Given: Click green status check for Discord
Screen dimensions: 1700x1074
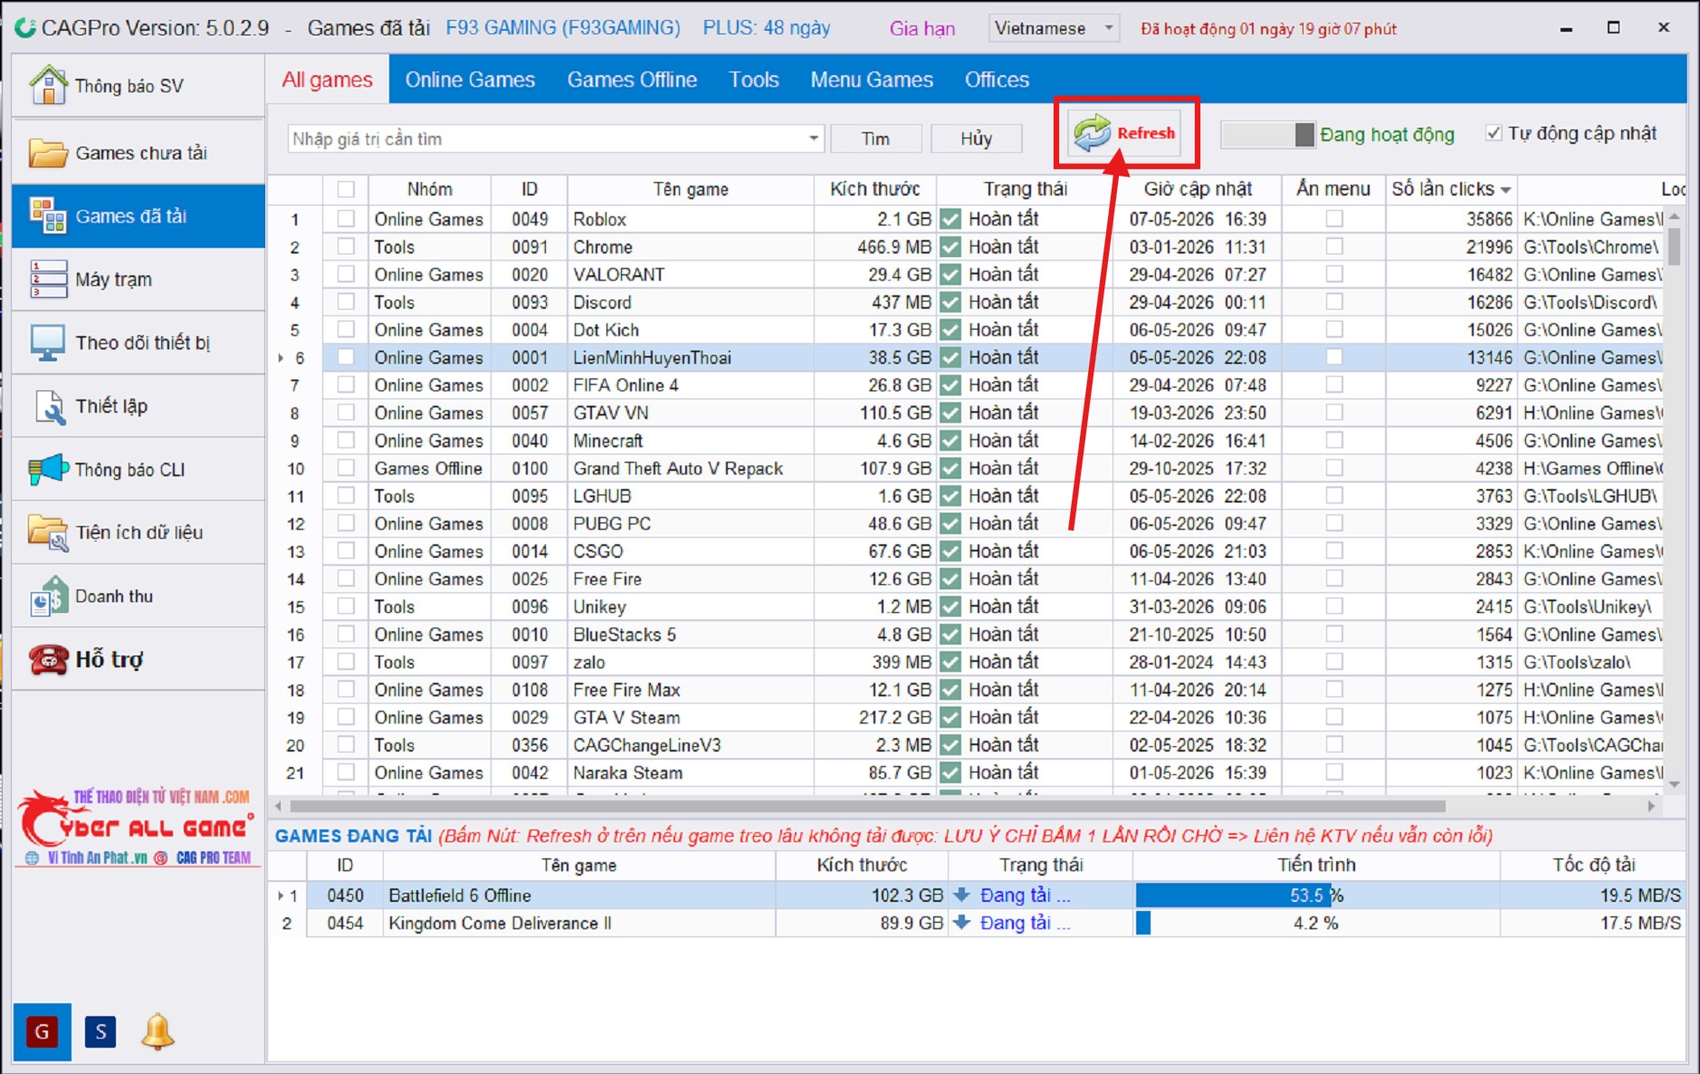Looking at the screenshot, I should pyautogui.click(x=950, y=302).
